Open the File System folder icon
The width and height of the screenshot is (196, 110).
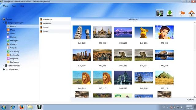click(x=8, y=62)
